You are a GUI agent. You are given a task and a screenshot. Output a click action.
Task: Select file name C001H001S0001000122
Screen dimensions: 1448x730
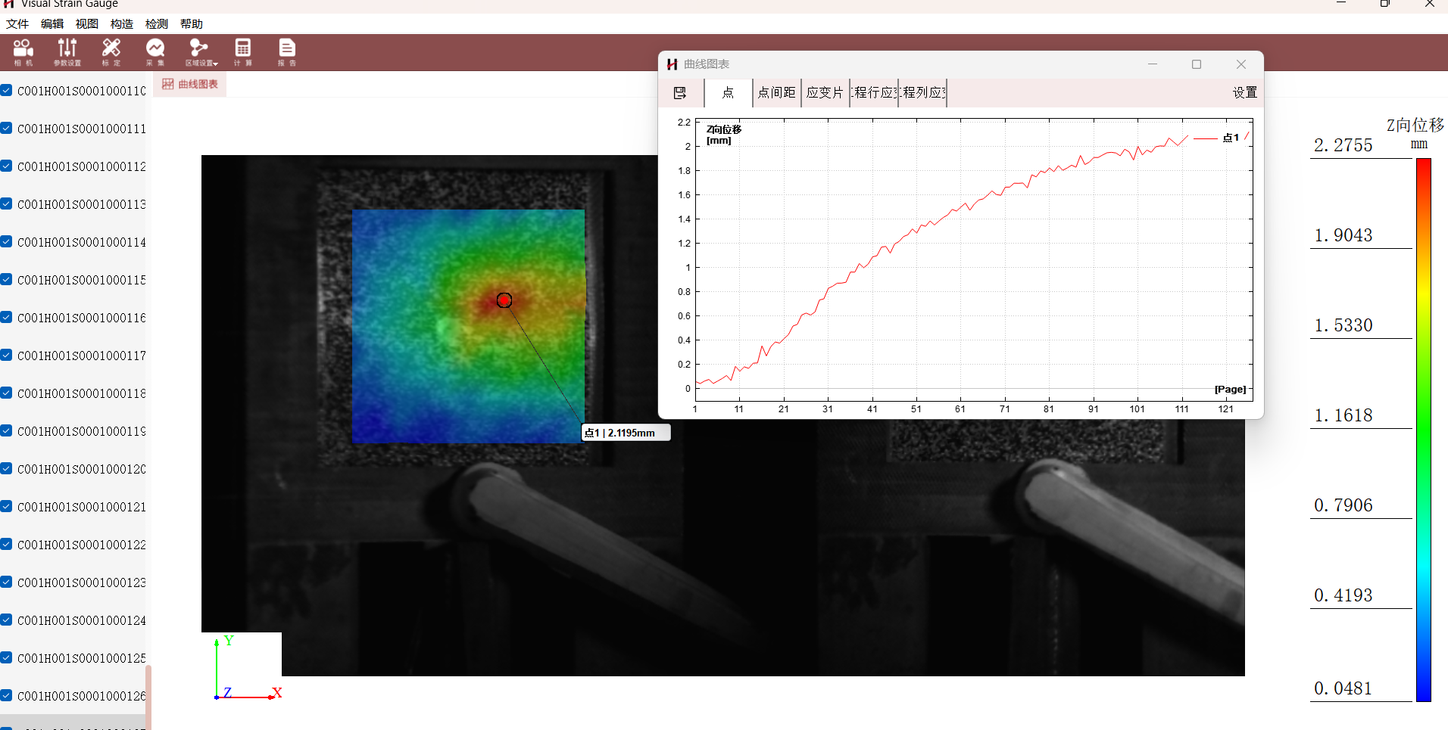tap(82, 545)
